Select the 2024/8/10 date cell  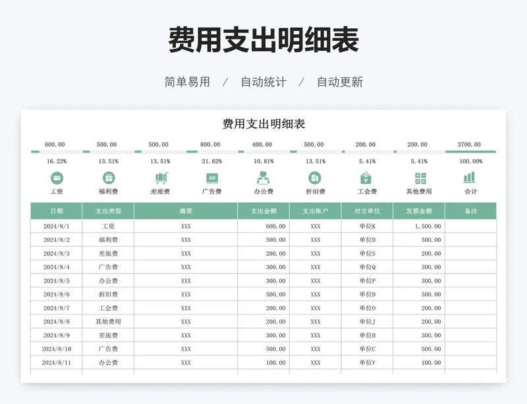tap(57, 349)
